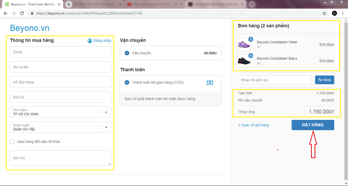
Task: Click the COD cash payment icon
Action: (x=210, y=82)
